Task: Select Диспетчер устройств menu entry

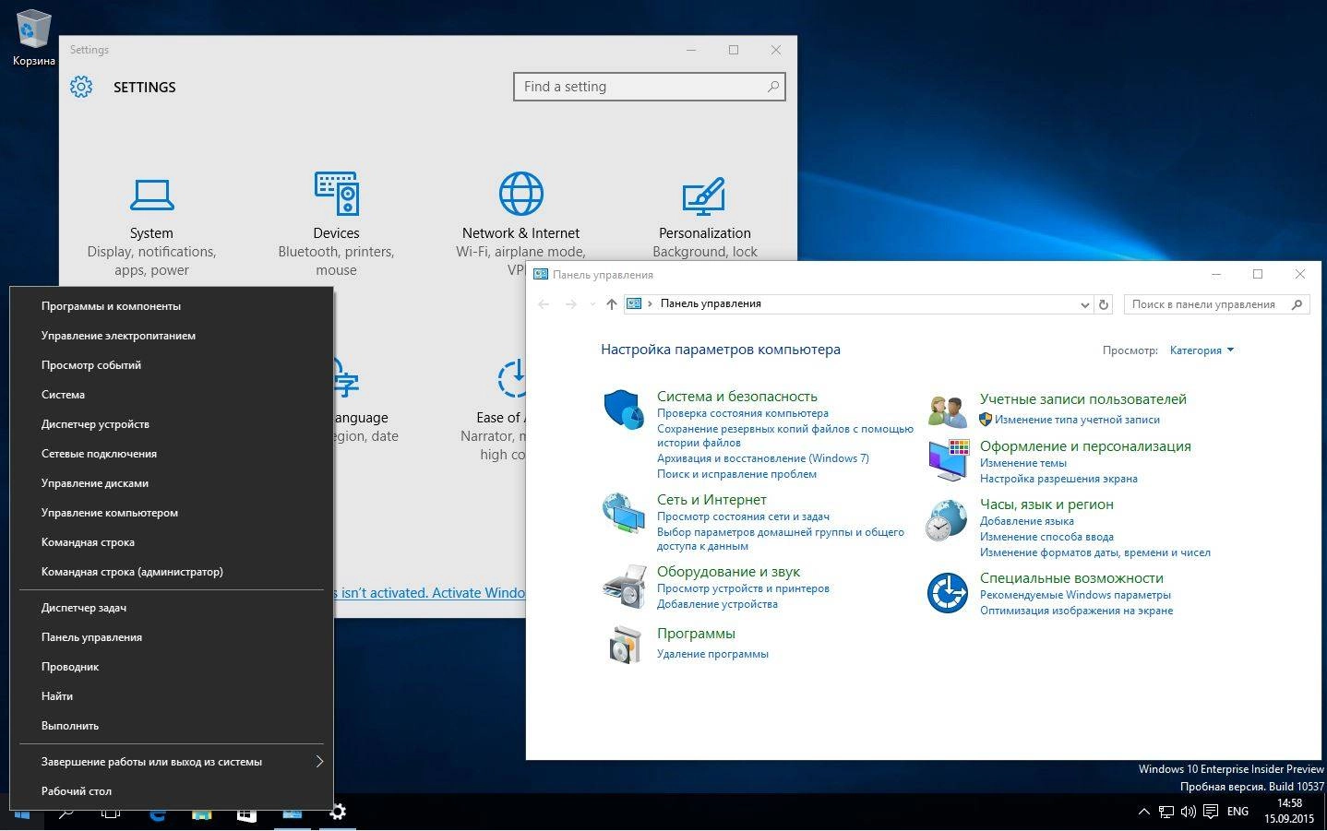Action: (171, 424)
